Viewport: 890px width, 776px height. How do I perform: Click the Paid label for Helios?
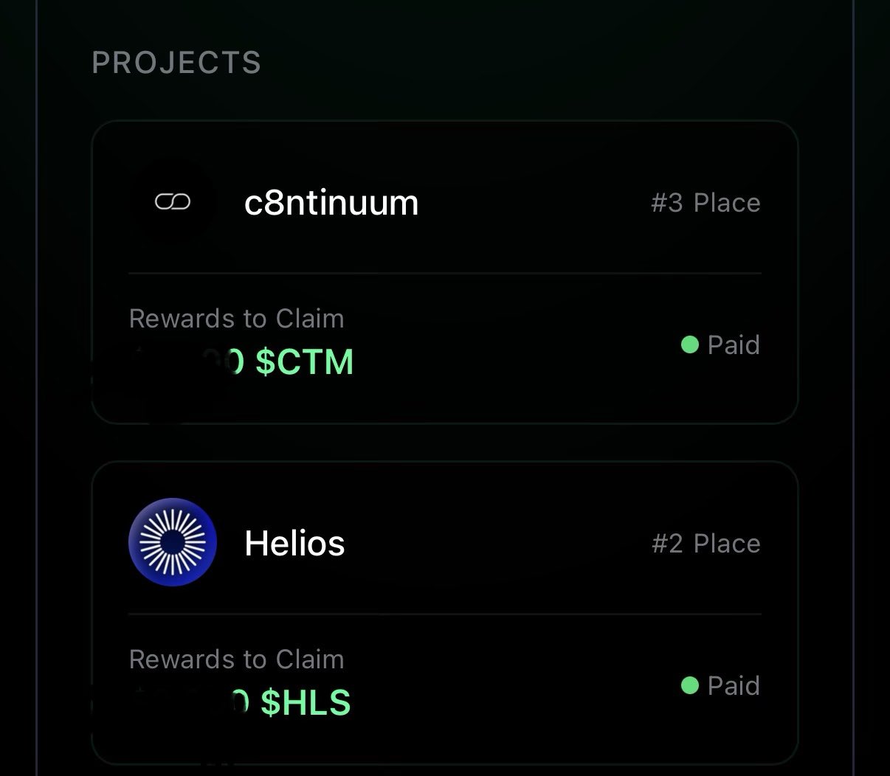pos(734,685)
